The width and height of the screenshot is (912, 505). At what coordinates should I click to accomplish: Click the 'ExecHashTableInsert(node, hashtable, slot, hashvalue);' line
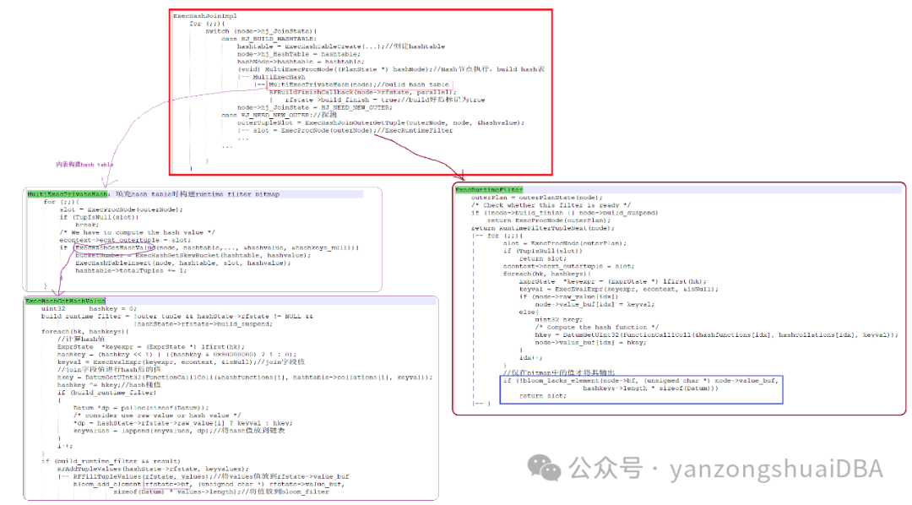(183, 263)
